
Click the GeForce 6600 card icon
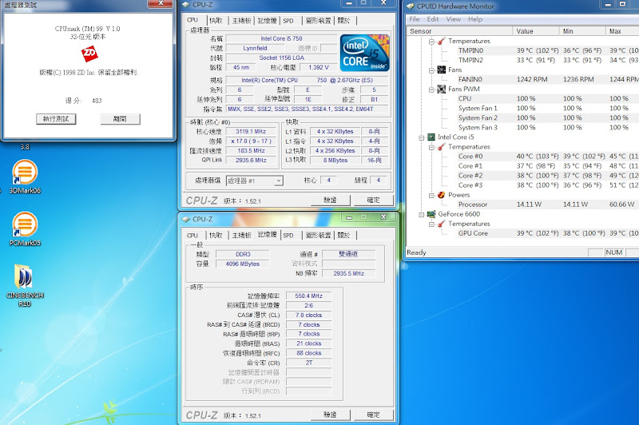coord(431,214)
